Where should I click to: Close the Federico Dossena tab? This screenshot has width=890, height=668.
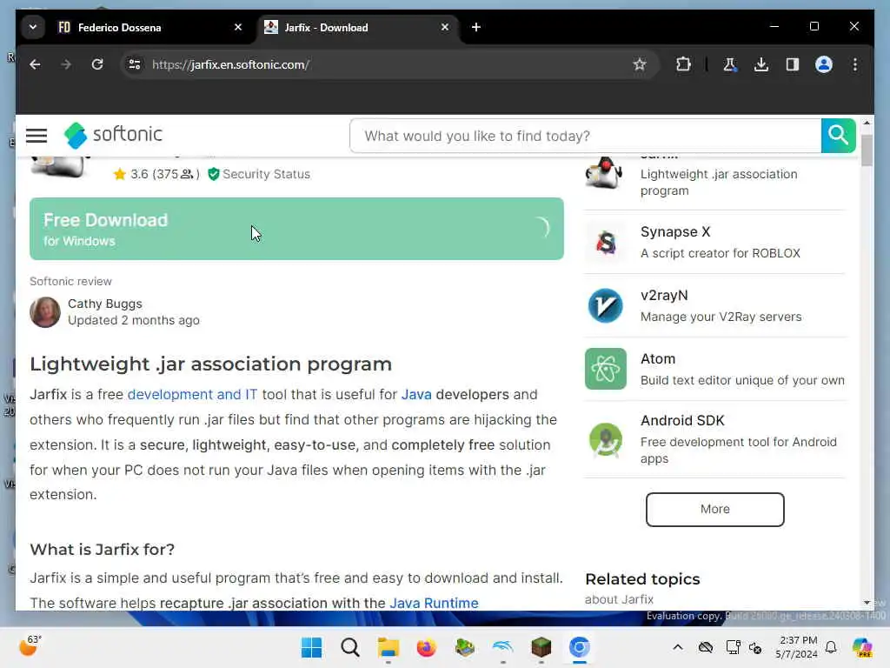tap(238, 27)
